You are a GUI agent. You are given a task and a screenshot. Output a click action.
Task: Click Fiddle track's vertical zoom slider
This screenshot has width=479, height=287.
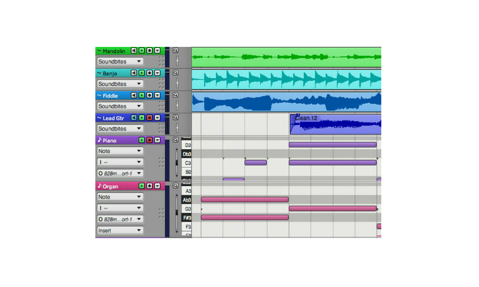[x=177, y=106]
